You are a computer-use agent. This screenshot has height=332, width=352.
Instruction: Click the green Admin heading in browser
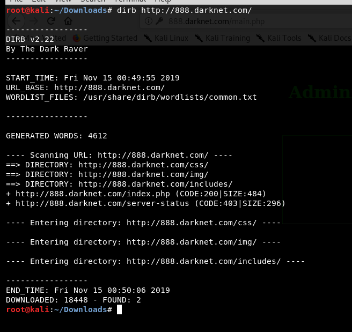coord(320,92)
